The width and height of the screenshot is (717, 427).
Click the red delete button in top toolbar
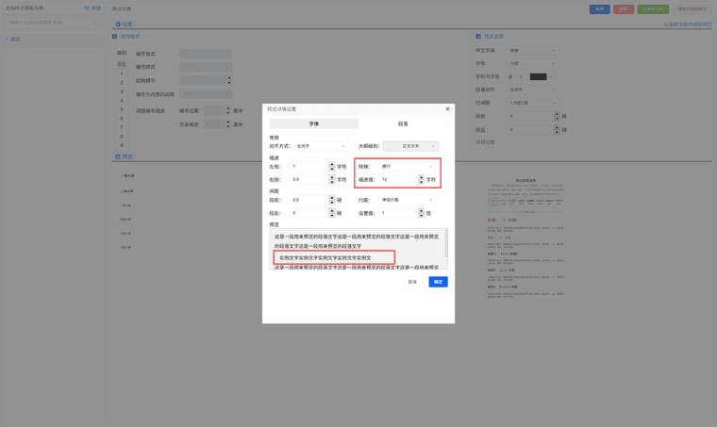click(x=624, y=9)
